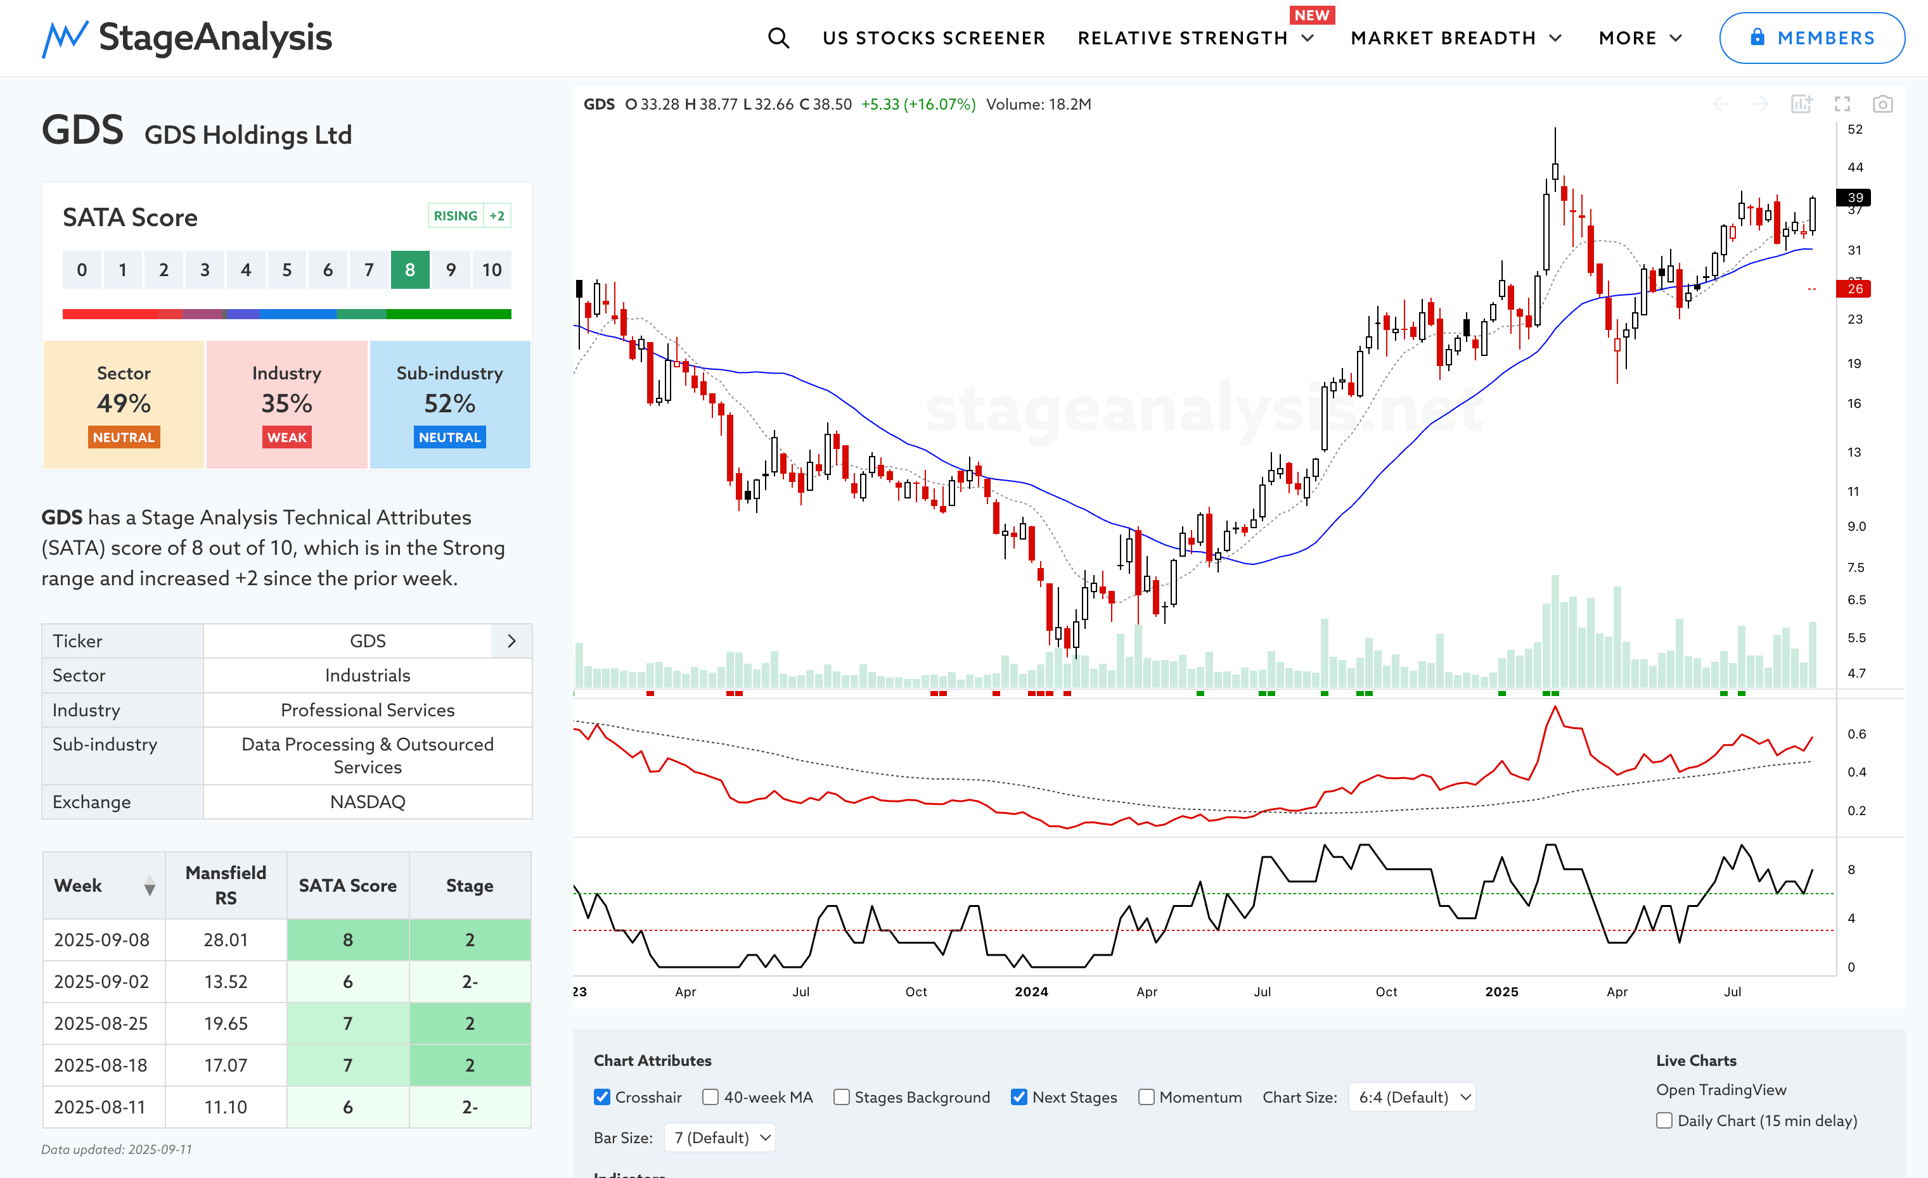Toggle fullscreen chart icon
This screenshot has height=1178, width=1928.
coord(1842,104)
